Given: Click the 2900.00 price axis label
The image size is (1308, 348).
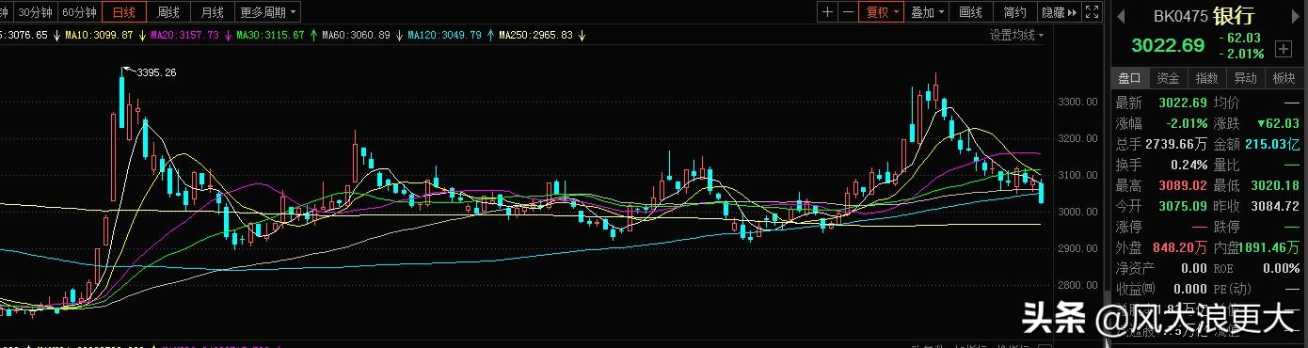Looking at the screenshot, I should [x=1077, y=248].
